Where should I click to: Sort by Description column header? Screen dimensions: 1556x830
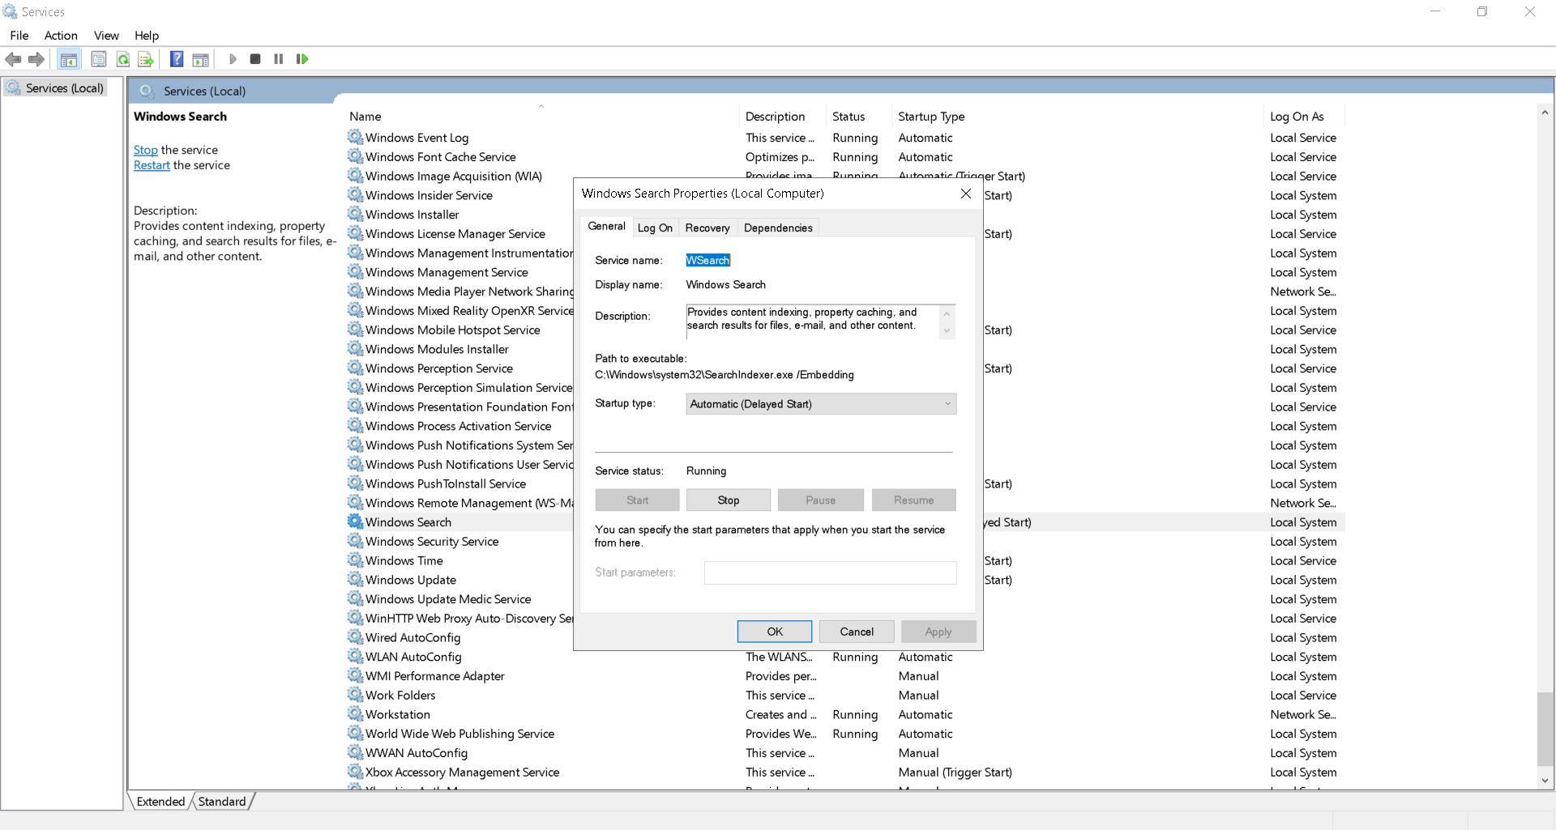tap(782, 117)
